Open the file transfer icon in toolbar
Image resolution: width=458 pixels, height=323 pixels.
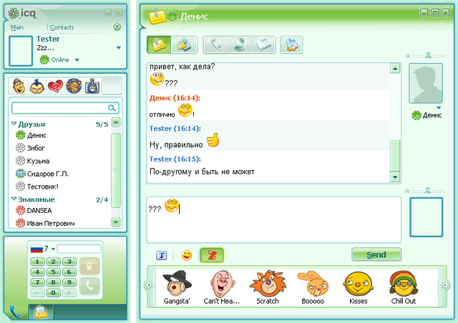(x=291, y=45)
